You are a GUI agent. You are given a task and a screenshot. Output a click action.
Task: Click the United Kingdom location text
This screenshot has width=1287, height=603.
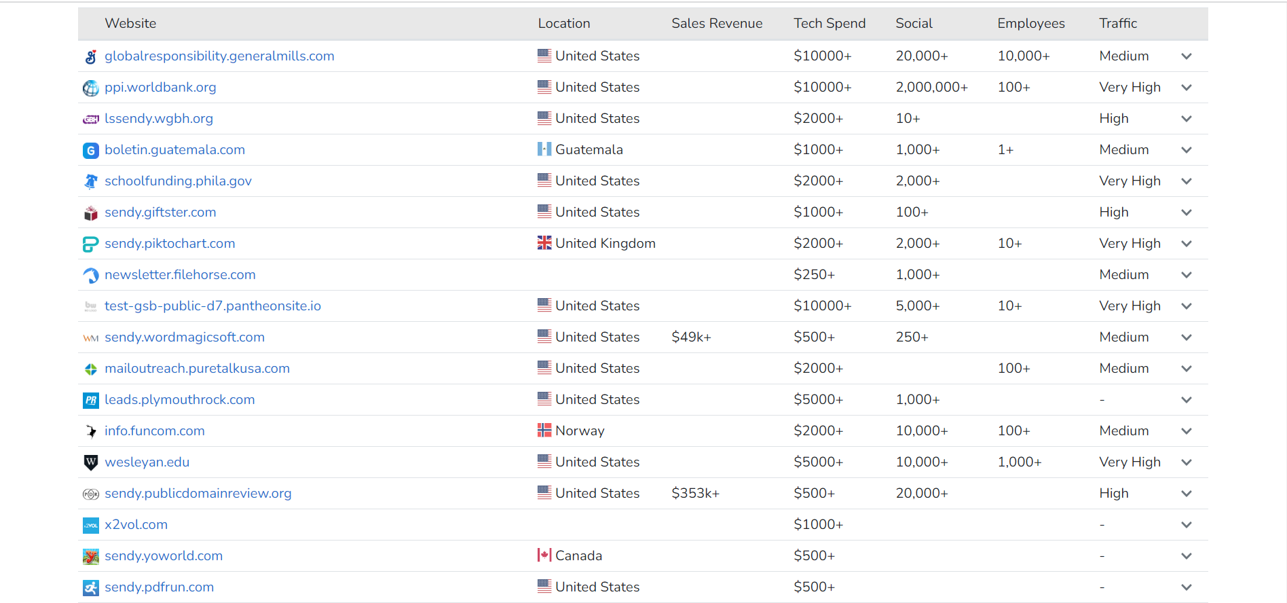pos(605,243)
